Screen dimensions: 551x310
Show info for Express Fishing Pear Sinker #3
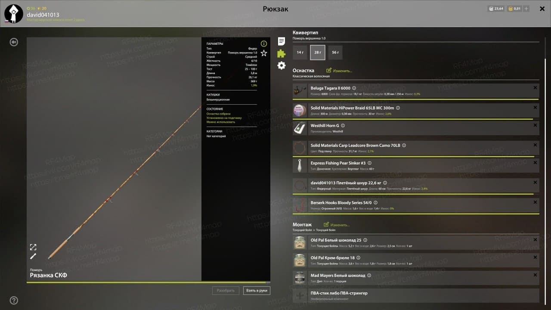(x=370, y=163)
